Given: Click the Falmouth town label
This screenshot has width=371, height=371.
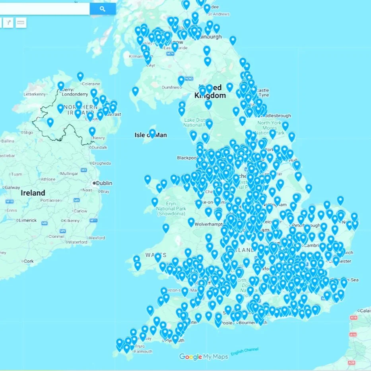Looking at the screenshot, I should point(143,352).
